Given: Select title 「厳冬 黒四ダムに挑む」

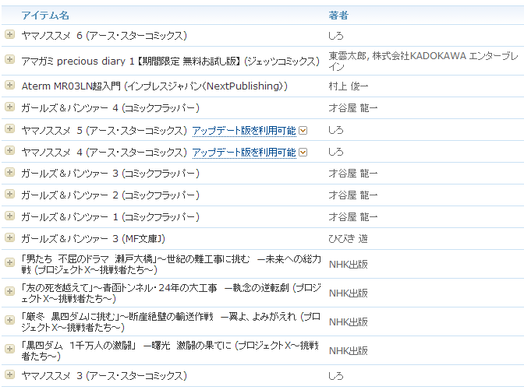Looking at the screenshot, I should (x=171, y=321).
